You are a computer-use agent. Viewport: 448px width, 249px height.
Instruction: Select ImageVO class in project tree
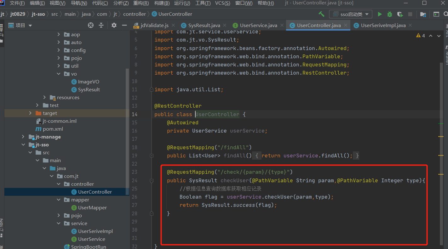85,82
